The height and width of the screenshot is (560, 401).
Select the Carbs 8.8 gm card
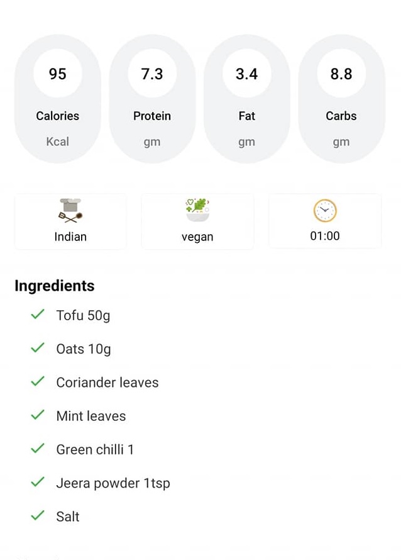pyautogui.click(x=341, y=99)
